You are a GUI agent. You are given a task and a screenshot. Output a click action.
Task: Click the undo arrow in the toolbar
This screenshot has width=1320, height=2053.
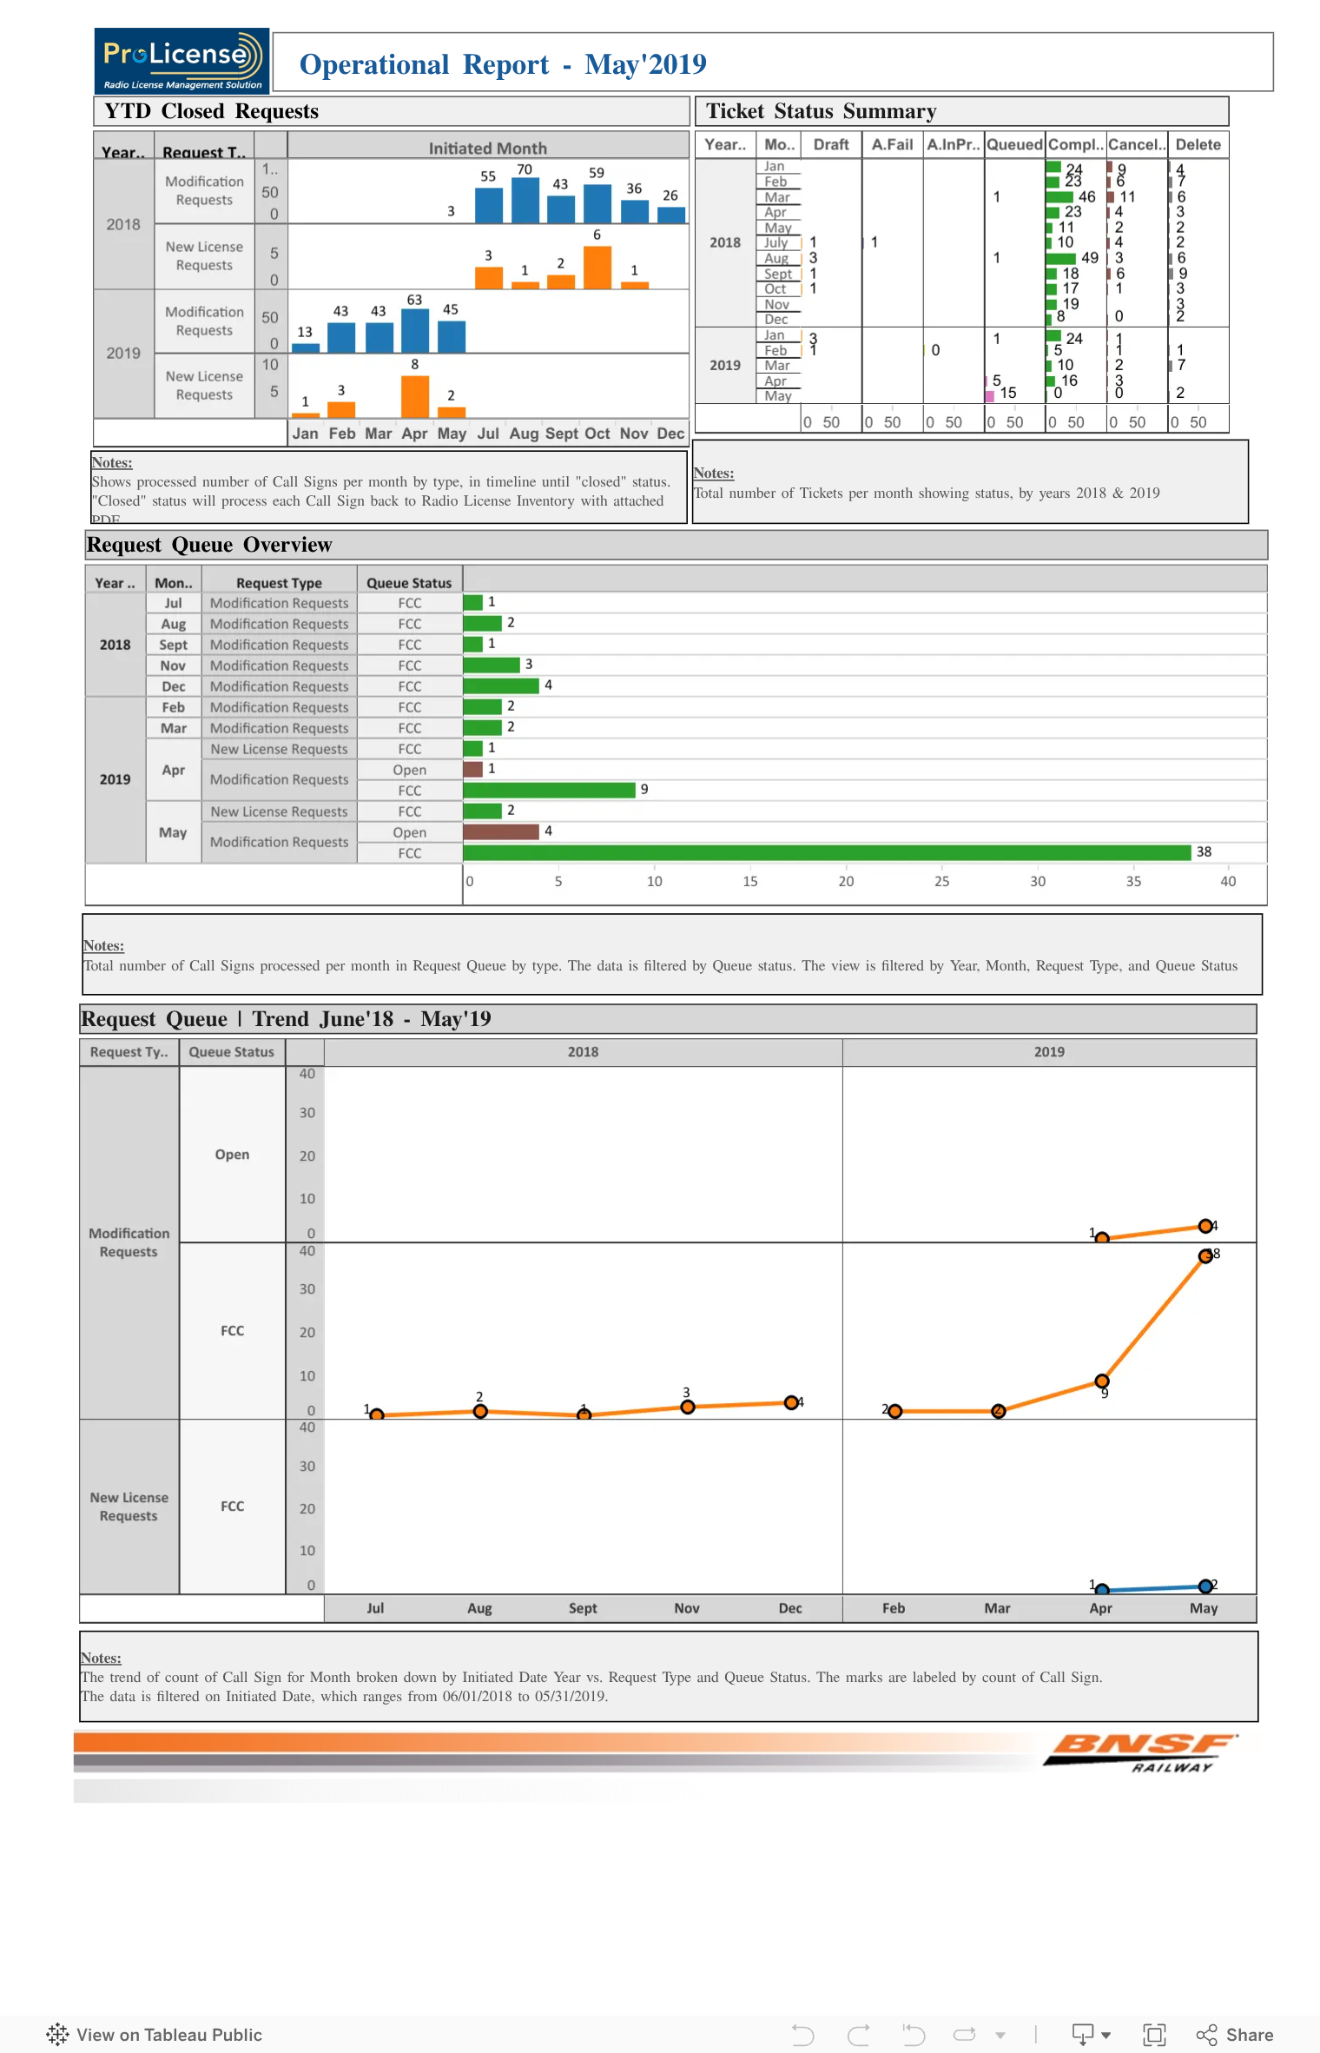[x=802, y=2034]
